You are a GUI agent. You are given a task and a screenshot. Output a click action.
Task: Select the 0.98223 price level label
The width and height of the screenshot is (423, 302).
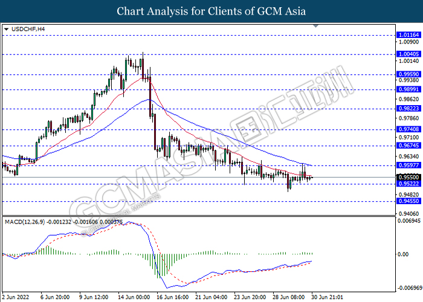click(408, 108)
